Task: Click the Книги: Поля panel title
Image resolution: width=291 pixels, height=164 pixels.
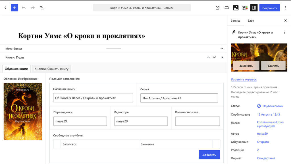Action: pyautogui.click(x=14, y=58)
